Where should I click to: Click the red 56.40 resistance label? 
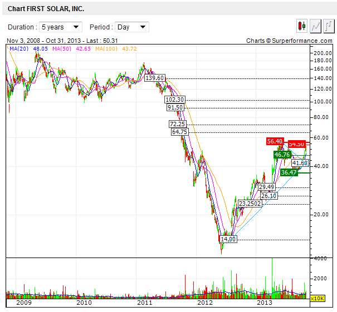point(275,141)
